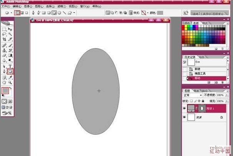Switch to Standard editing mode
This screenshot has height=156, width=233.
4,101
